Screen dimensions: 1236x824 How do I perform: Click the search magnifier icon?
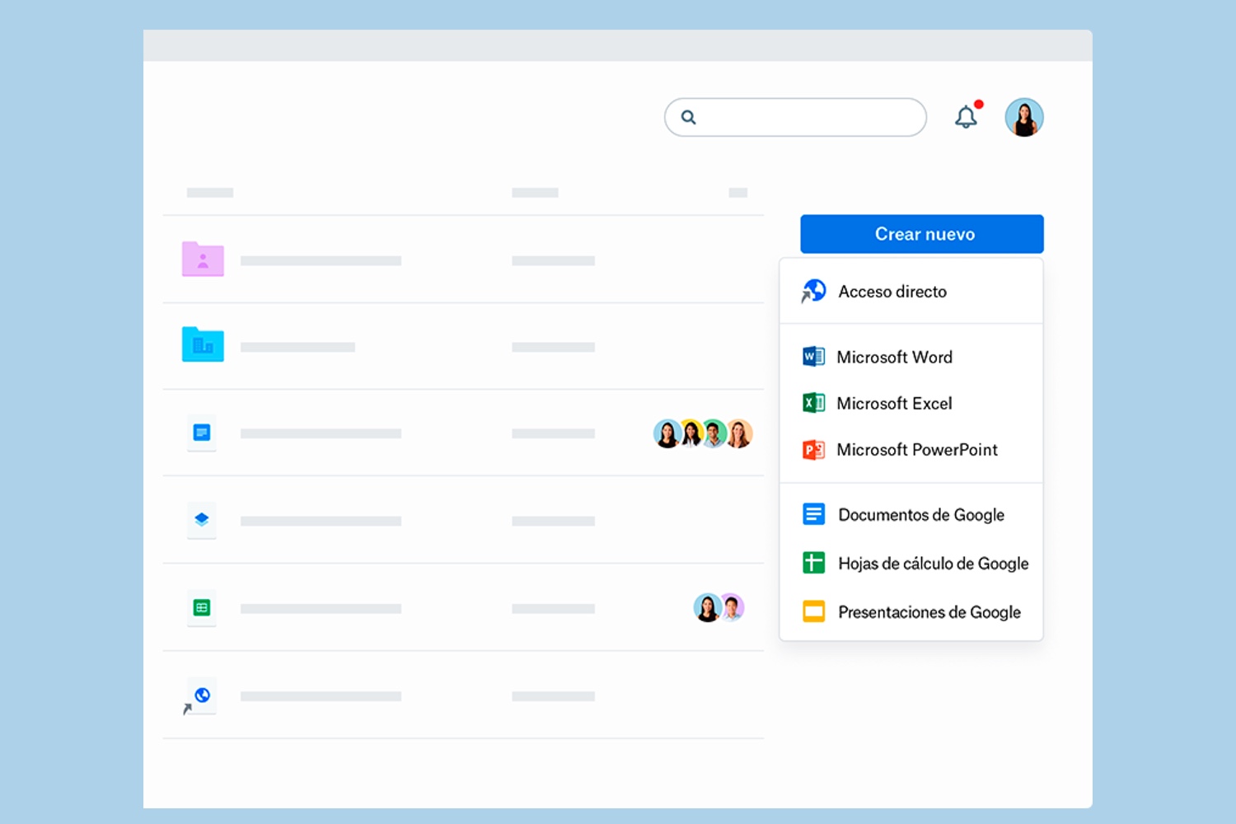click(x=689, y=117)
